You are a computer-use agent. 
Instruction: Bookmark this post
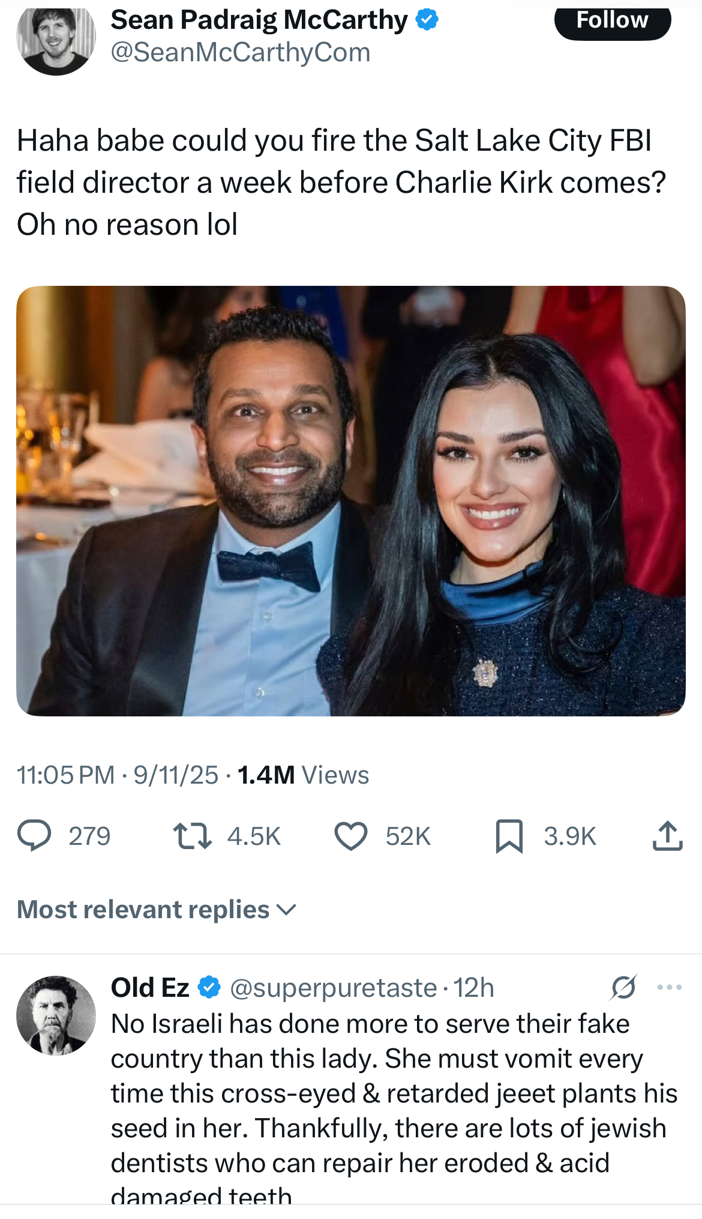(509, 836)
